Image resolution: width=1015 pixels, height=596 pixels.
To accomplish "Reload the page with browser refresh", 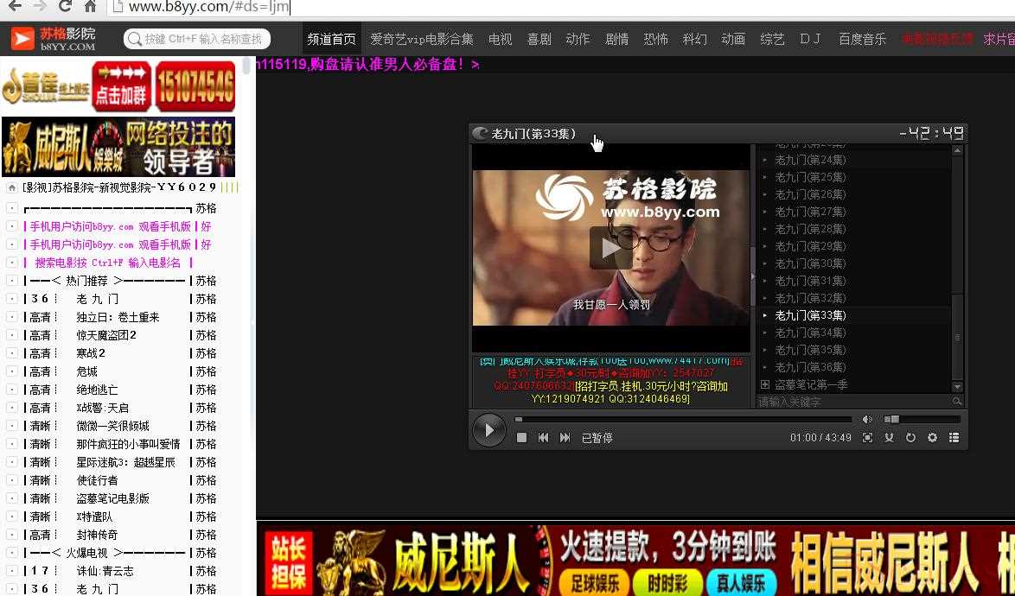I will tap(65, 6).
